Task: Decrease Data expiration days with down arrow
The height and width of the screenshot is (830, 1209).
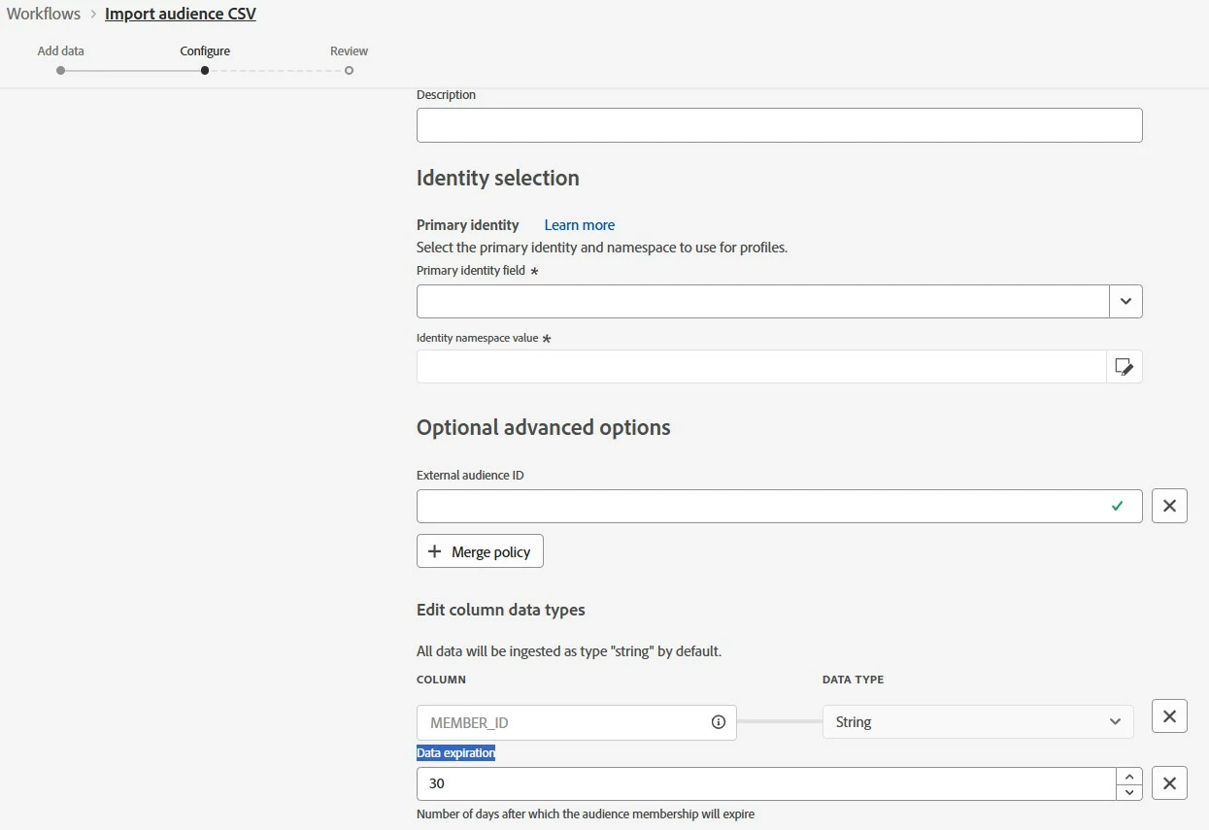Action: tap(1128, 792)
